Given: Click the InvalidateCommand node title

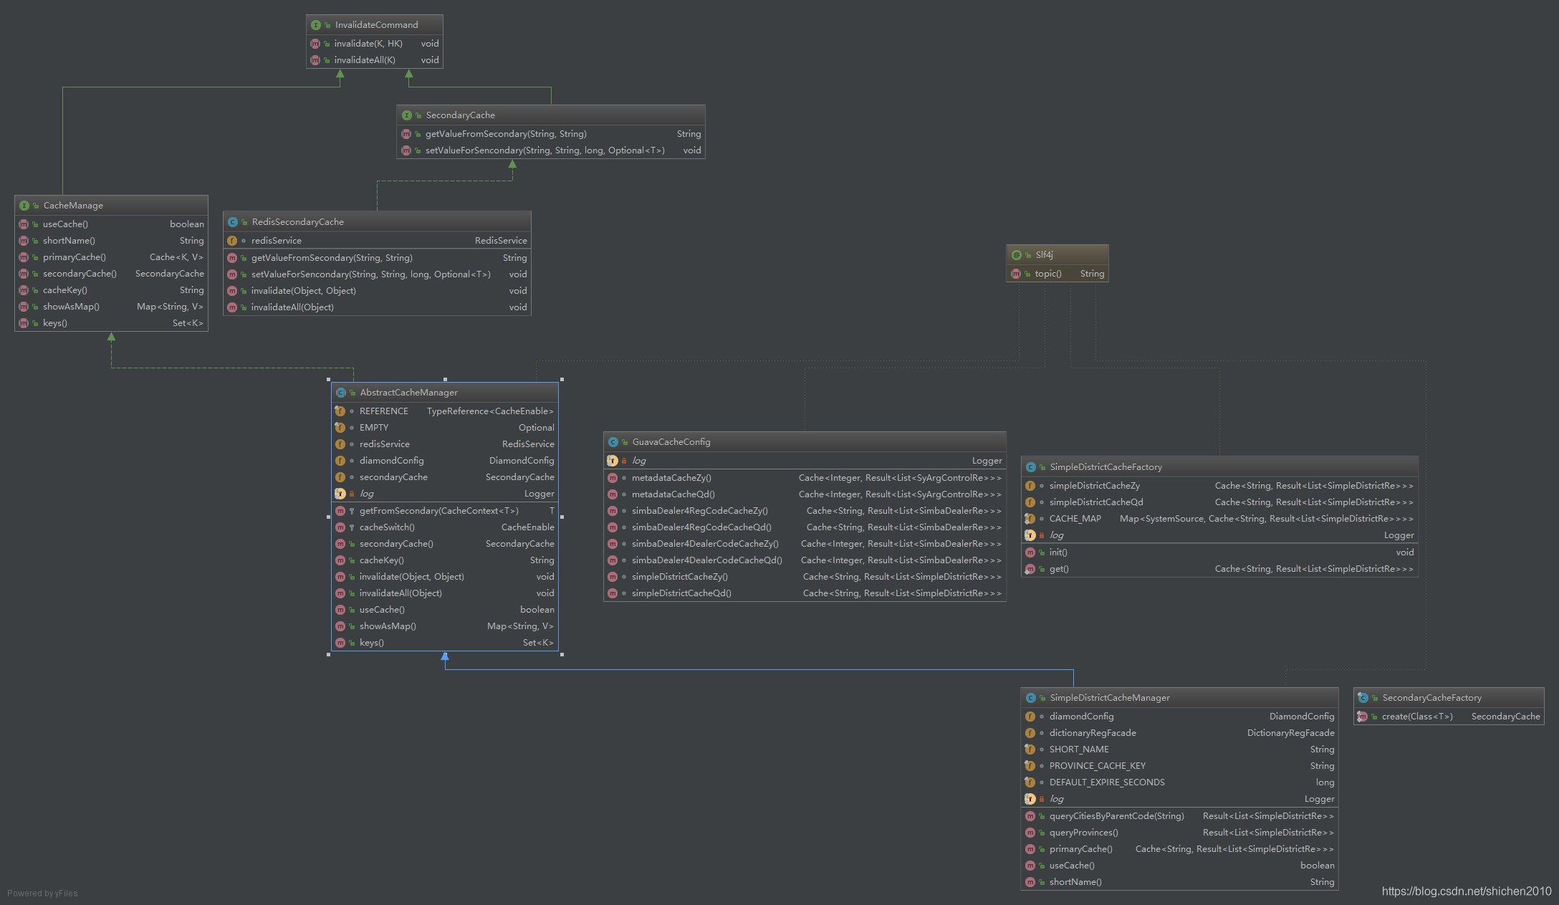Looking at the screenshot, I should tap(376, 25).
